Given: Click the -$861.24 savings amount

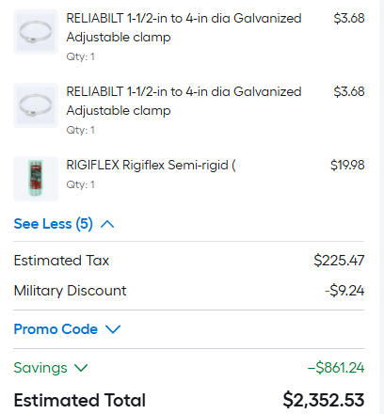Looking at the screenshot, I should tap(336, 368).
